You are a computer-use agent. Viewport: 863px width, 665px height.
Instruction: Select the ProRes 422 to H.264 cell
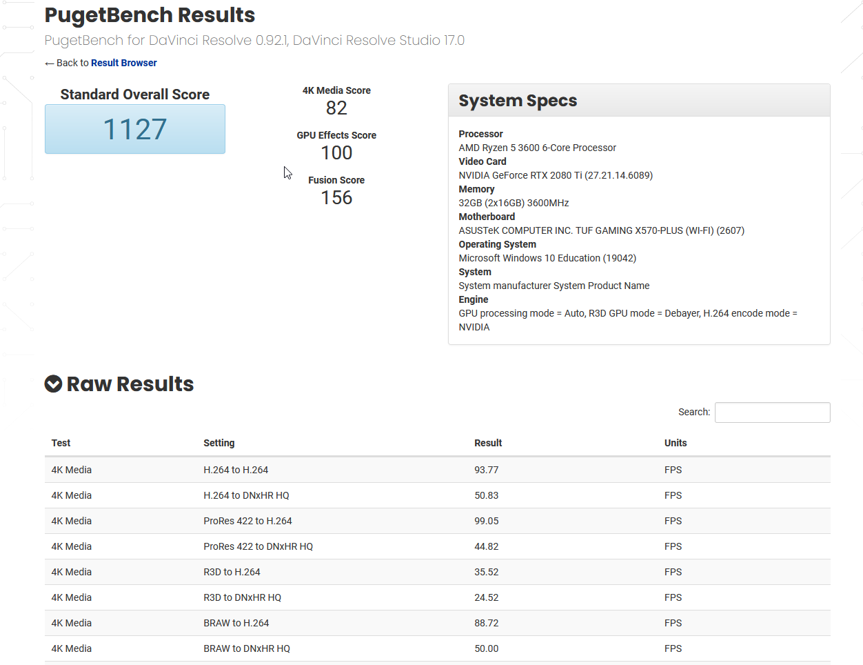click(247, 521)
